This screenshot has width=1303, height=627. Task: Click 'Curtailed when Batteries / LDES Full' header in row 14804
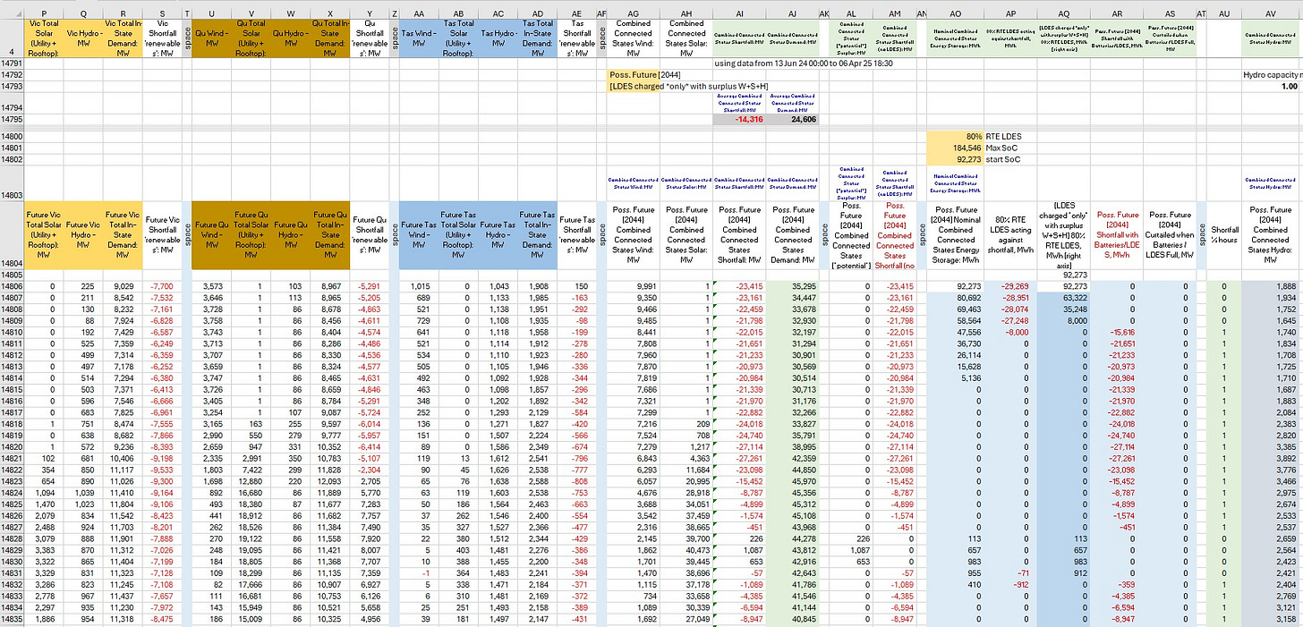(1171, 235)
